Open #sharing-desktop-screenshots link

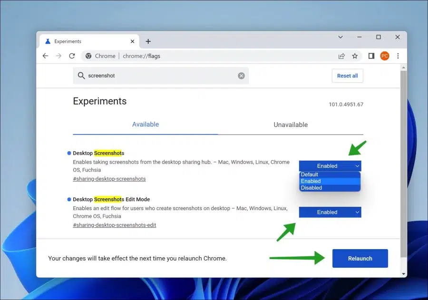tap(109, 179)
